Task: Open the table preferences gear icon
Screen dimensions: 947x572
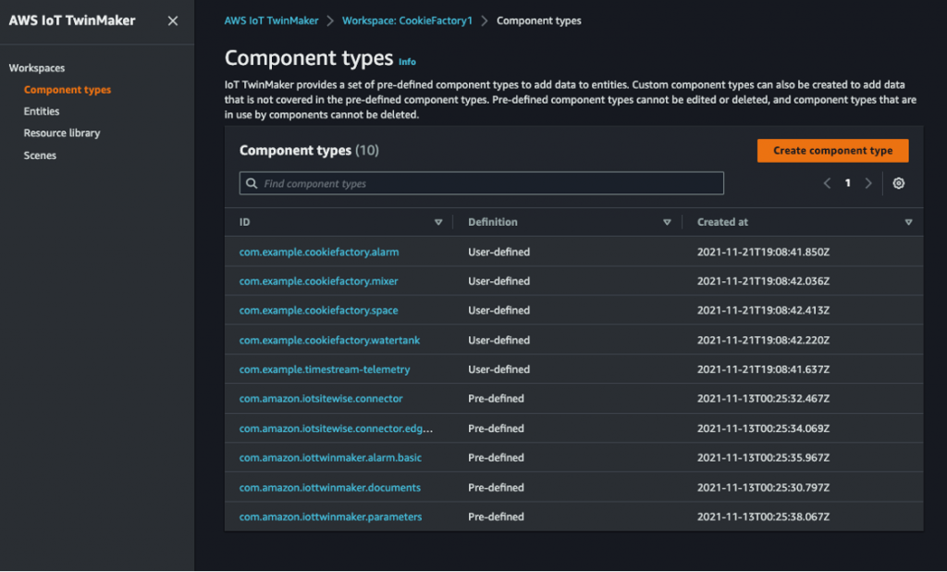Action: 898,183
